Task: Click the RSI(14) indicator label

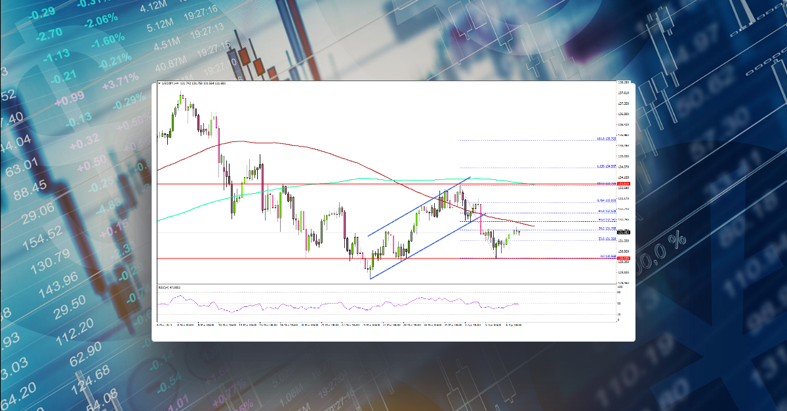Action: (x=164, y=286)
